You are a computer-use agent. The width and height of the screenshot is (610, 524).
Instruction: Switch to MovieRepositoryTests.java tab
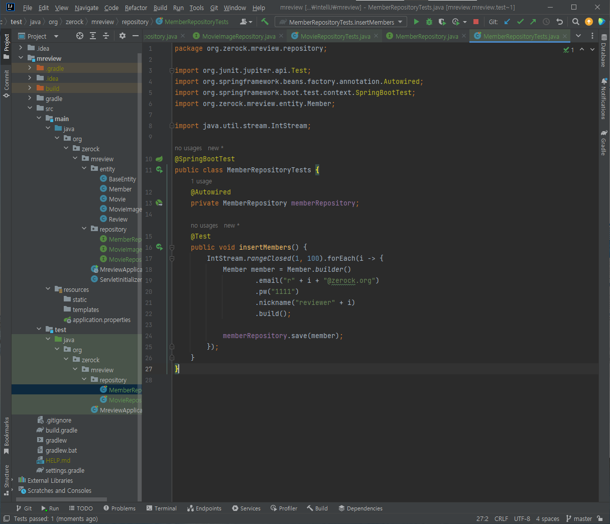click(x=335, y=36)
